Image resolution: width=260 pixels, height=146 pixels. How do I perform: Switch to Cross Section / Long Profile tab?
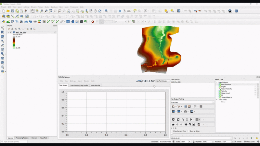click(x=79, y=85)
